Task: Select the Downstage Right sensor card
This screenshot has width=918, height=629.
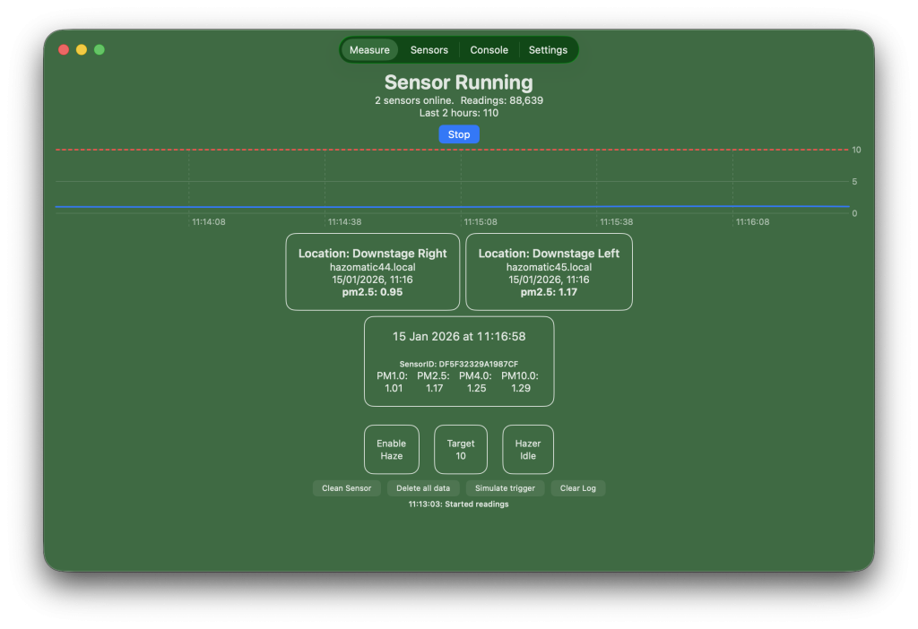Action: (x=372, y=272)
